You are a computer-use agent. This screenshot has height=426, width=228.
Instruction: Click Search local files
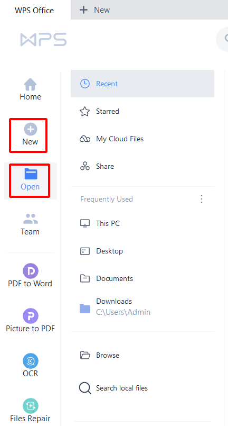pyautogui.click(x=142, y=388)
